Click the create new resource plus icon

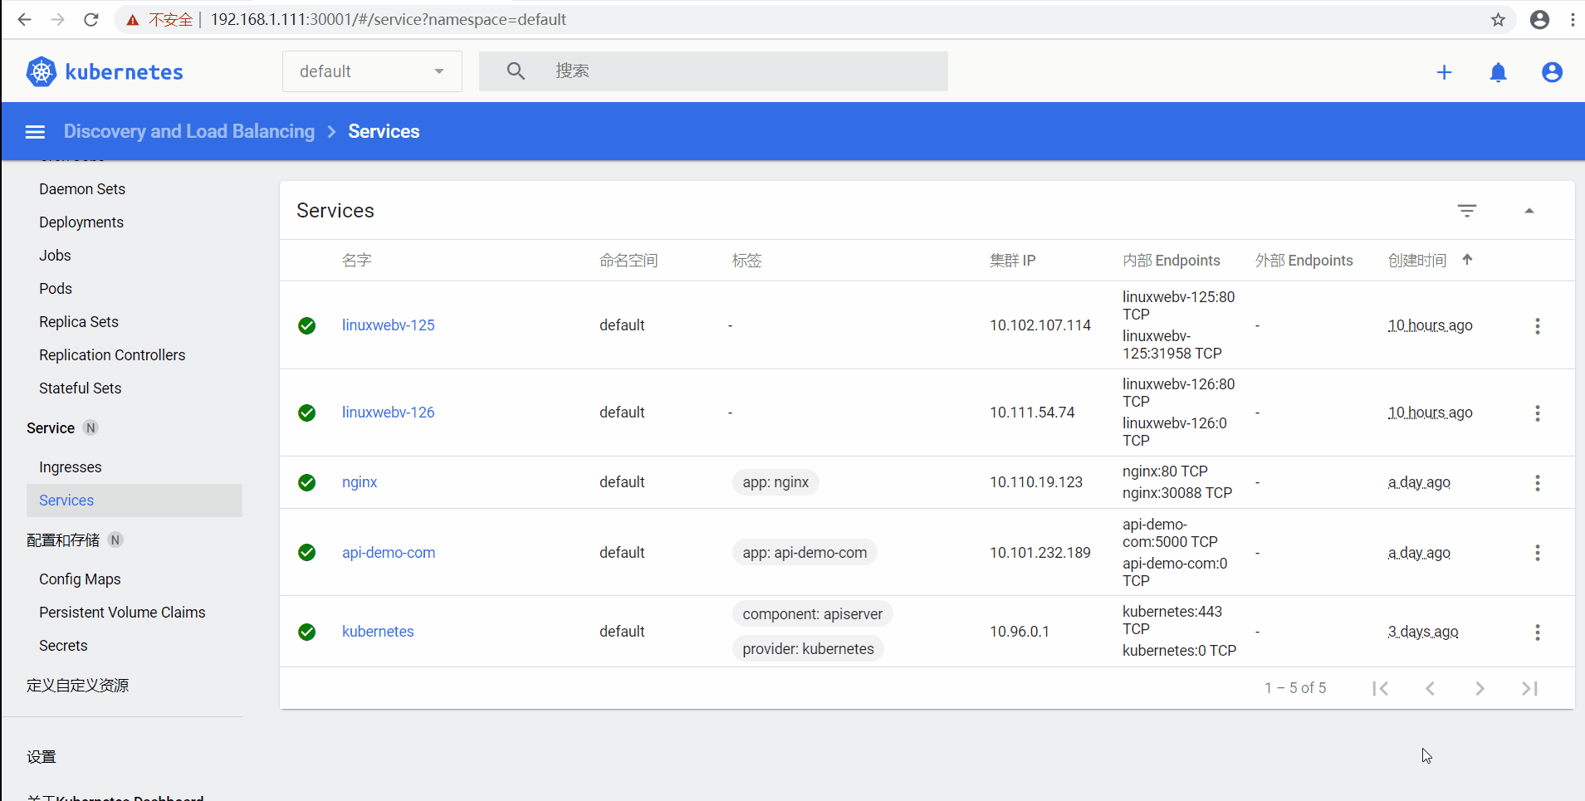coord(1445,72)
